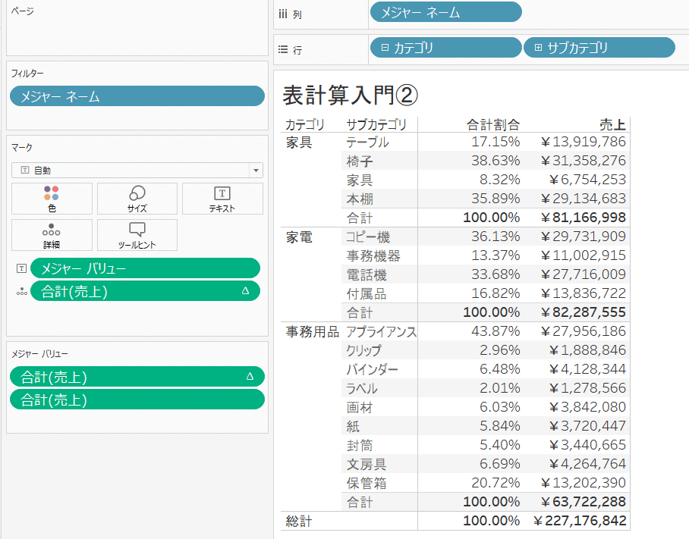This screenshot has height=539, width=689.
Task: Click the columns (列) shelf icon
Action: 283,14
